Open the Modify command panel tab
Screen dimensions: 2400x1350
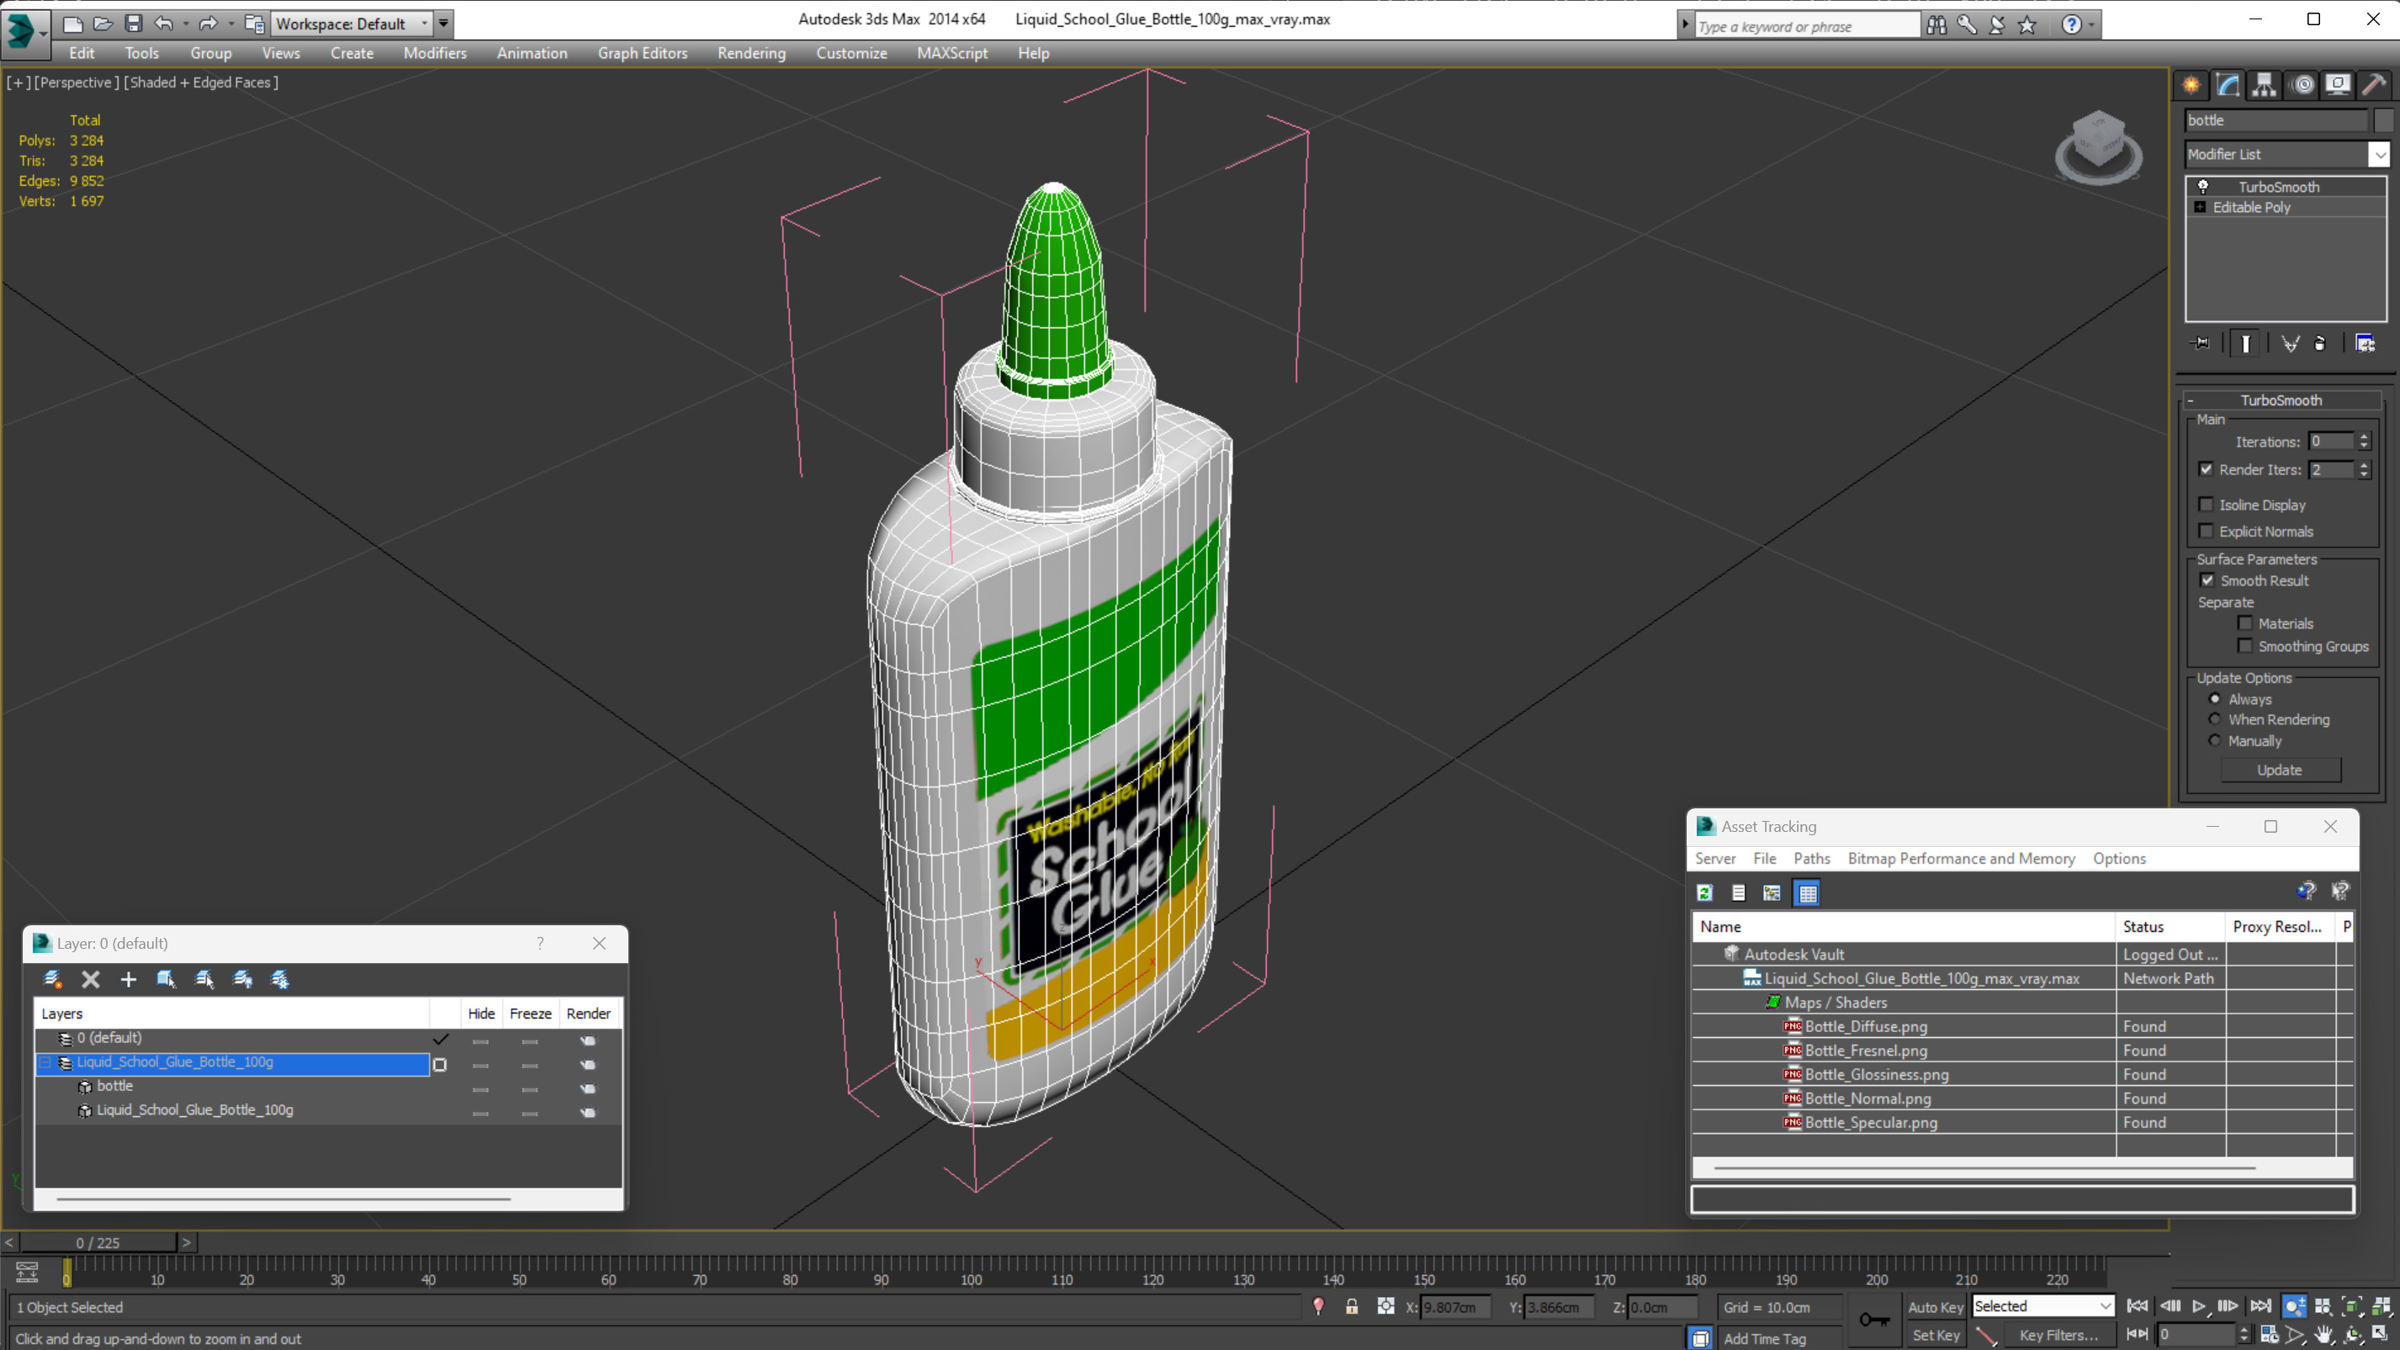[2227, 85]
